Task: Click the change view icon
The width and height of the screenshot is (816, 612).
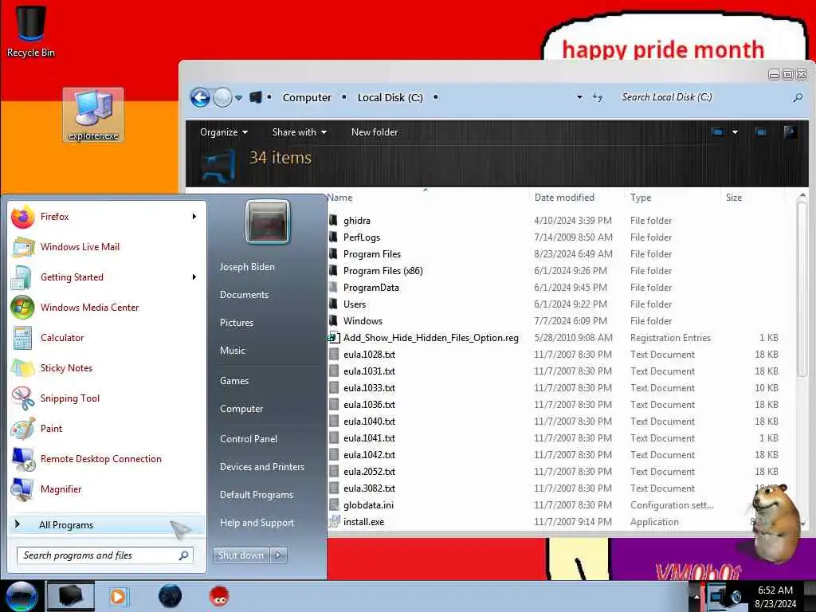Action: [x=718, y=132]
